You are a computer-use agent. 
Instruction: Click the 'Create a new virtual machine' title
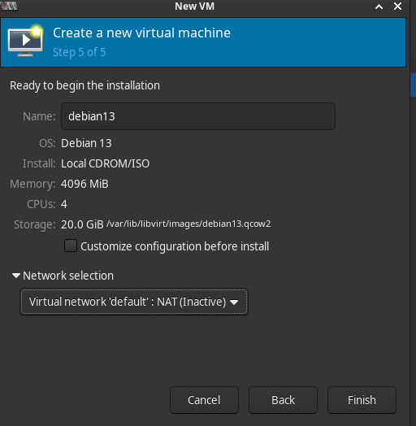click(141, 33)
